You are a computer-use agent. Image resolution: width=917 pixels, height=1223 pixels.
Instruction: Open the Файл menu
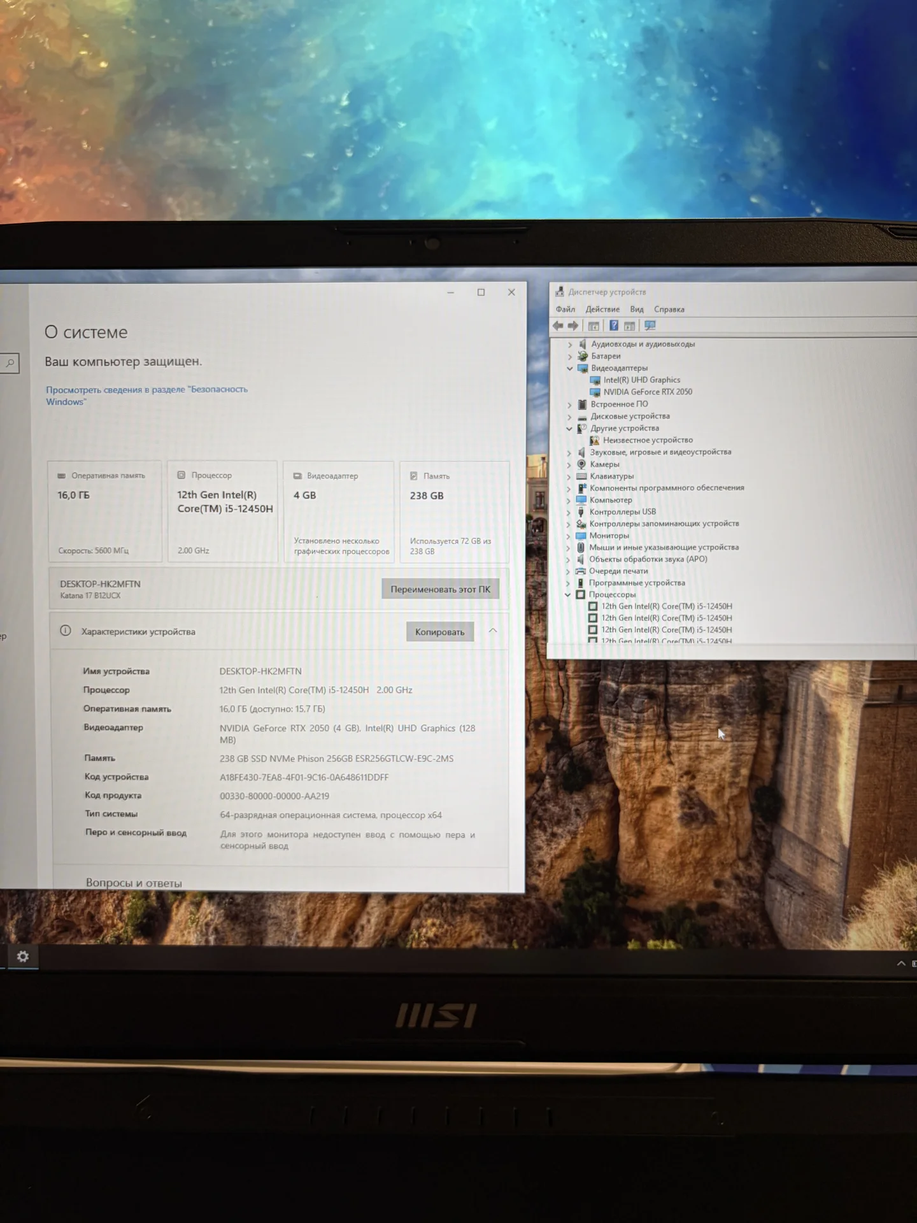tap(565, 310)
